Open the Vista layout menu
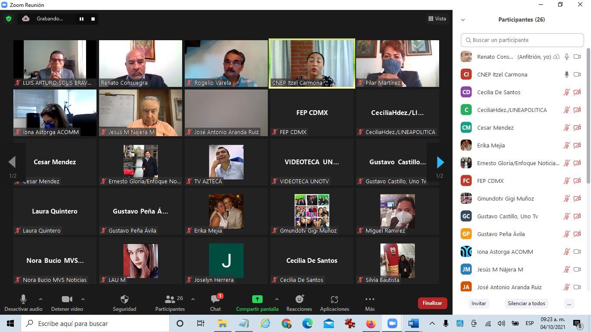This screenshot has height=332, width=591. coord(437,19)
